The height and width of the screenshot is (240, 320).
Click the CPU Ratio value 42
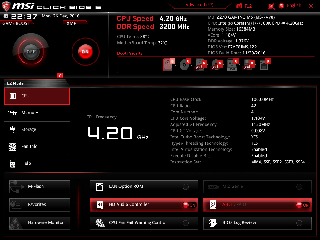pyautogui.click(x=253, y=106)
